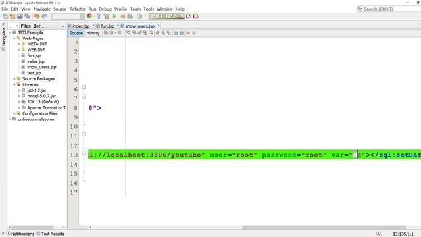This screenshot has height=237, width=421.
Task: Click the highlighted code on line 13
Action: 255,155
